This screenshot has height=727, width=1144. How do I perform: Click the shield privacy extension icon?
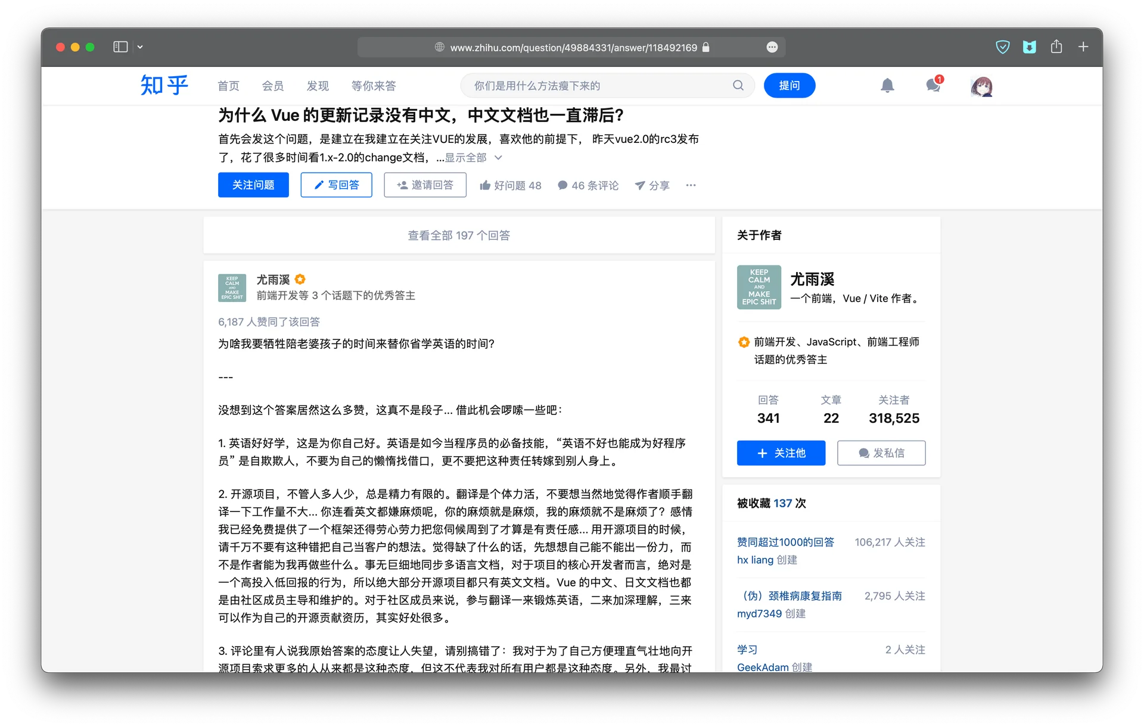click(1003, 46)
